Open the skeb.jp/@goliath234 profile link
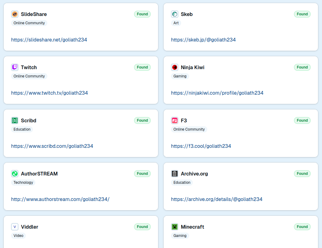The width and height of the screenshot is (322, 248). click(203, 40)
